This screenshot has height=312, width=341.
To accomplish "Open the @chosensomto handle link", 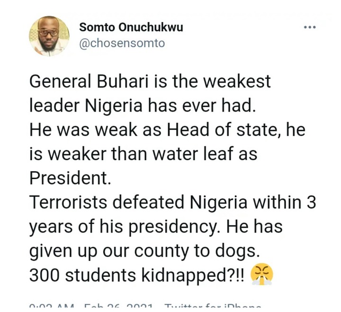I will click(x=122, y=43).
